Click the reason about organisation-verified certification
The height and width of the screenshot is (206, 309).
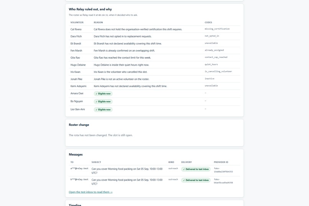tap(138, 30)
